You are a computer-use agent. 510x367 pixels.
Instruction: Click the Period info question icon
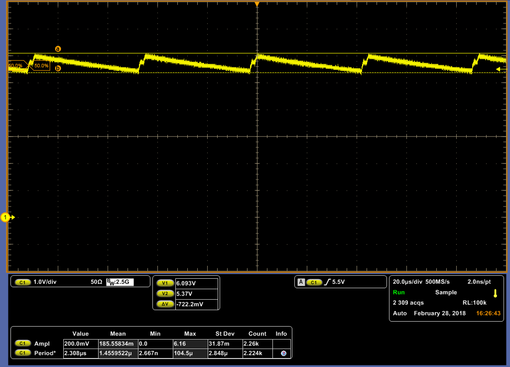click(x=283, y=354)
